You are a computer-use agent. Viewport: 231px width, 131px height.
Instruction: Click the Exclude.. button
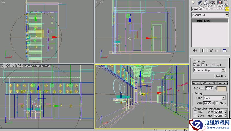point(220,76)
